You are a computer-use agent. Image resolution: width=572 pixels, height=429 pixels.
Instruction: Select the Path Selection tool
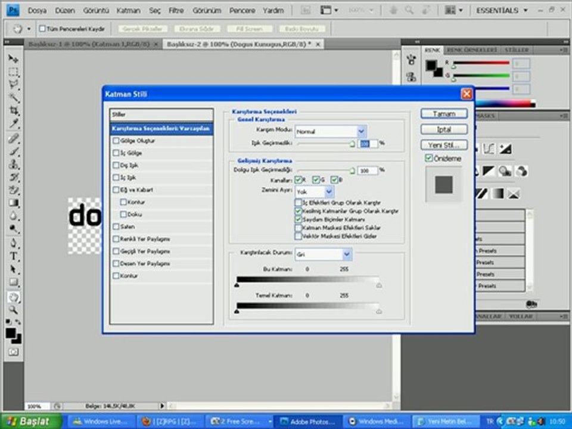point(13,269)
